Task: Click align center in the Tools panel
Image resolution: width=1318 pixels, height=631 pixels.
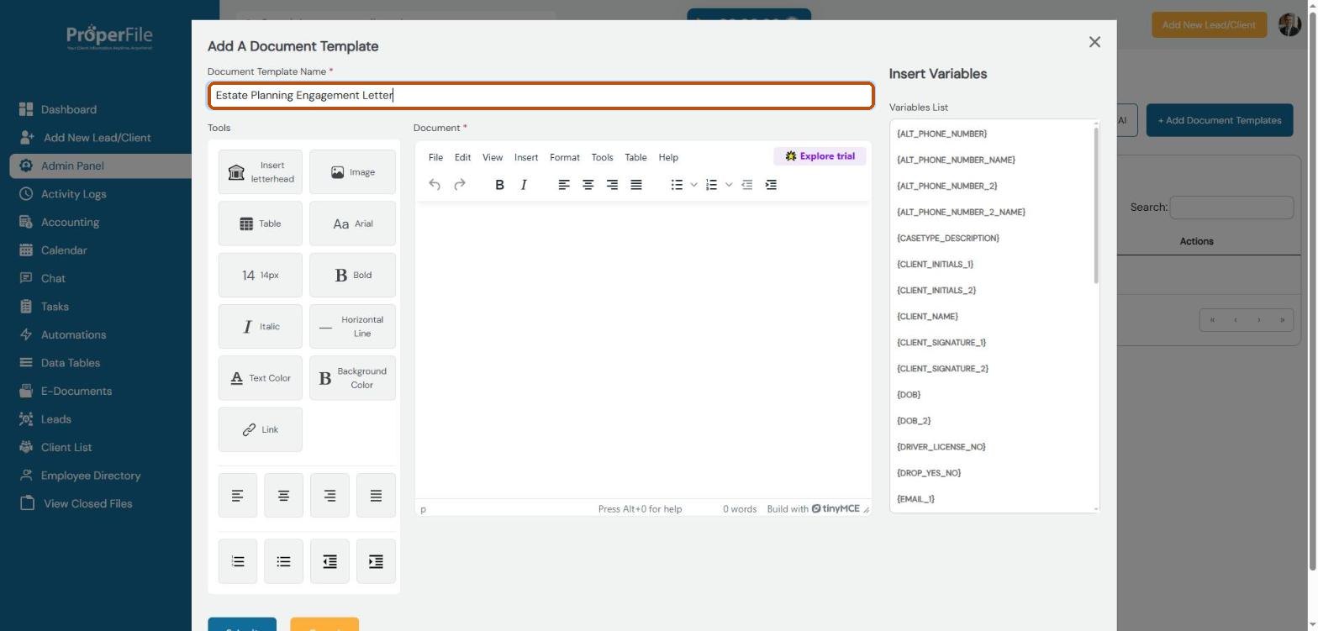Action: tap(284, 496)
